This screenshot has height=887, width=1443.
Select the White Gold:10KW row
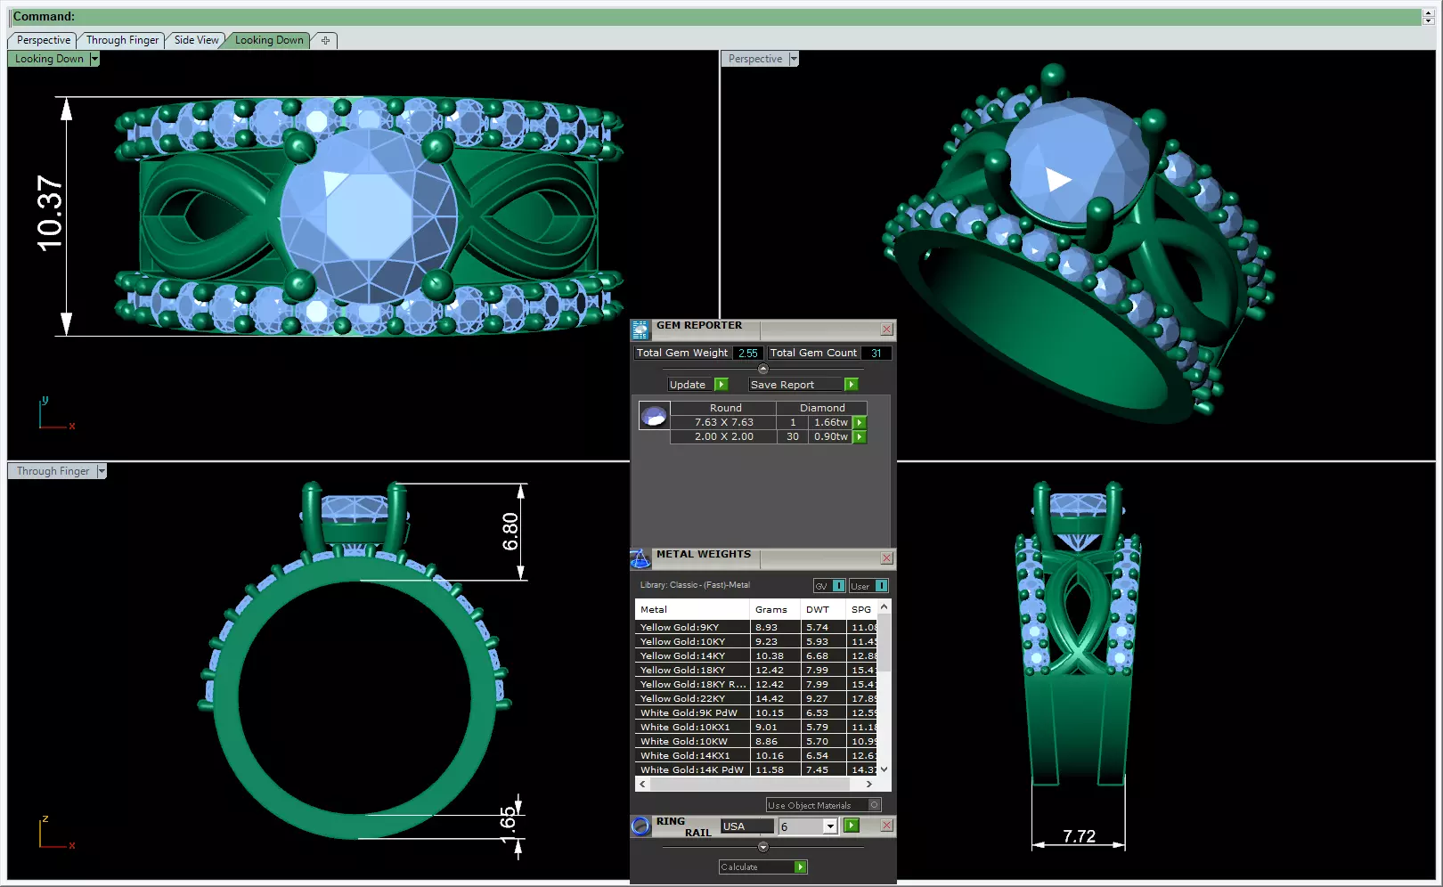click(757, 742)
